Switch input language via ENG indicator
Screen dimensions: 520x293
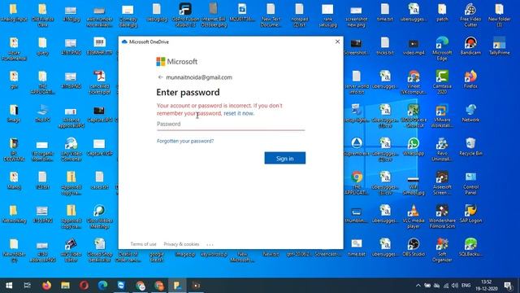[466, 286]
